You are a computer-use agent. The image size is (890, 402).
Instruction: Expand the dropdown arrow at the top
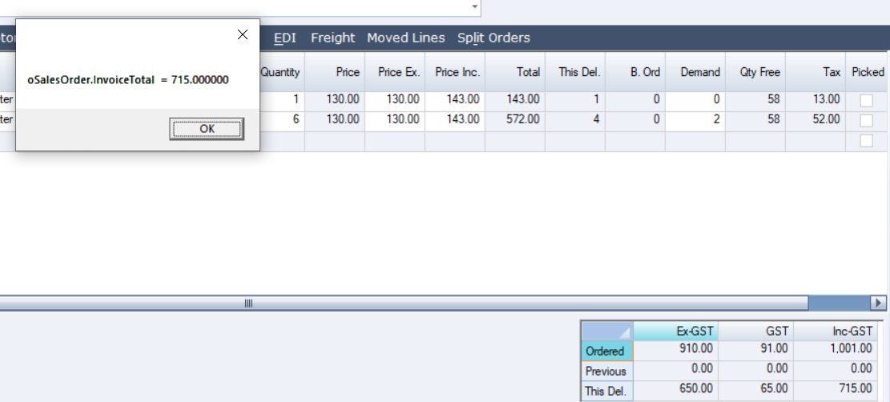(474, 7)
